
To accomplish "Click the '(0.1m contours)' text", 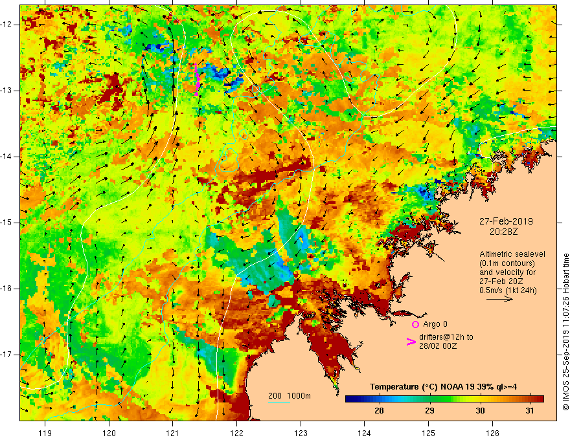I will tap(507, 263).
